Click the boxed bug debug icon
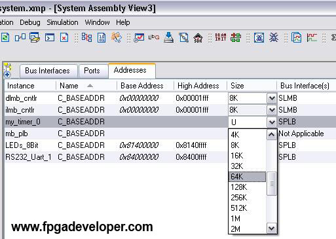The image size is (336, 239). 259,37
